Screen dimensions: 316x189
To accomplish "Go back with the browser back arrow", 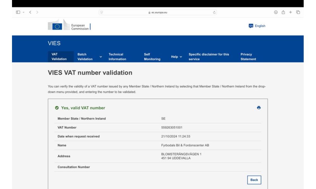I will click(x=30, y=12).
